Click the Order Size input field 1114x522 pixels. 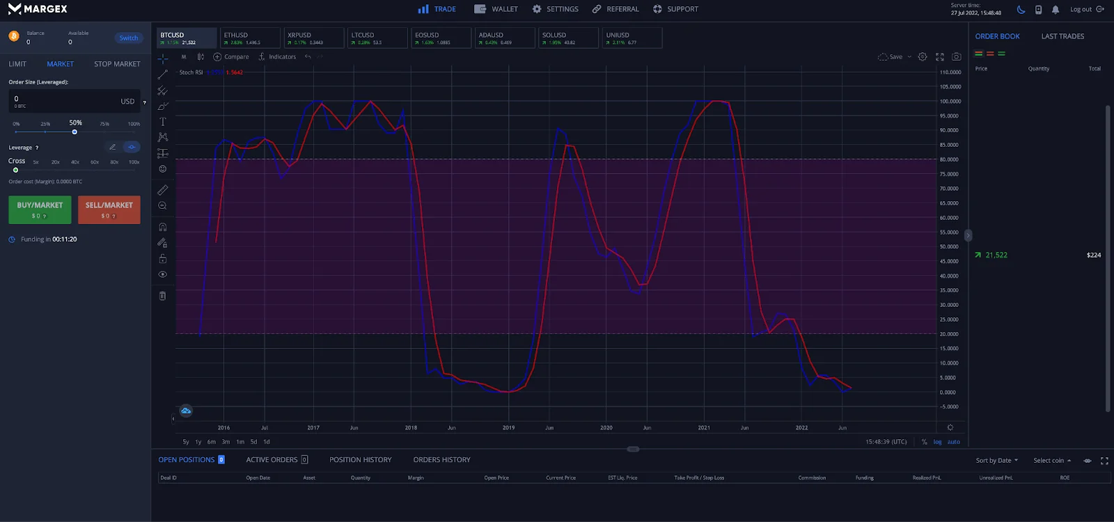click(x=66, y=101)
